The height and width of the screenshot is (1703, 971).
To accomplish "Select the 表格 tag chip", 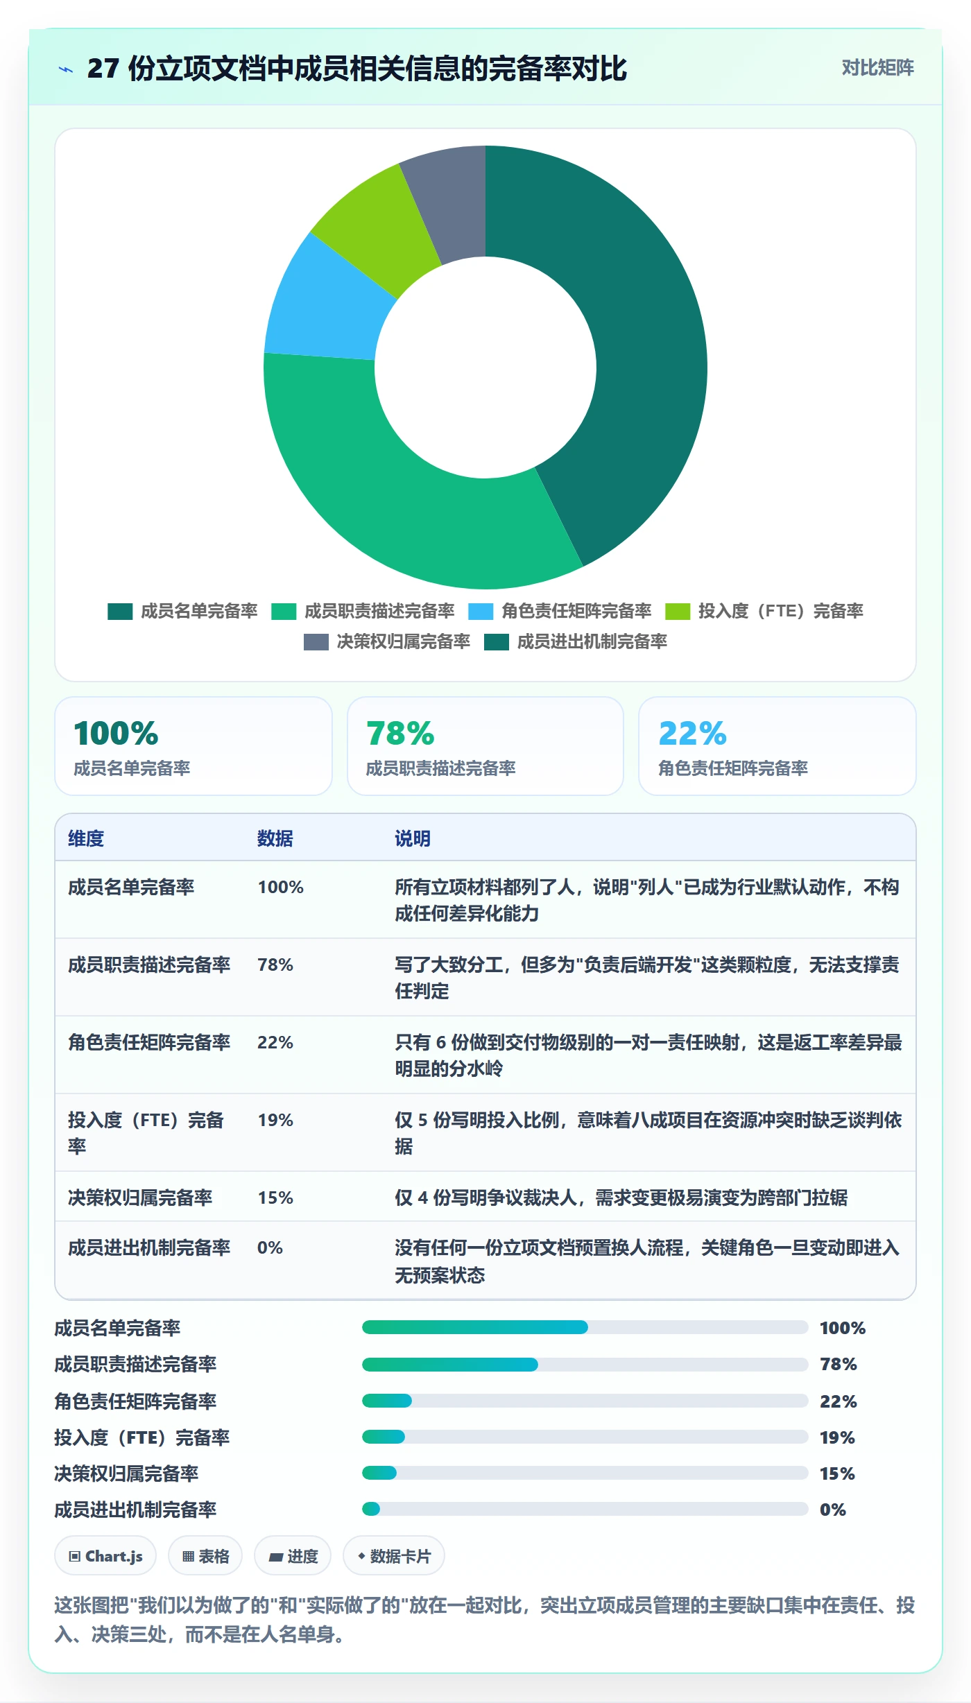I will (205, 1556).
